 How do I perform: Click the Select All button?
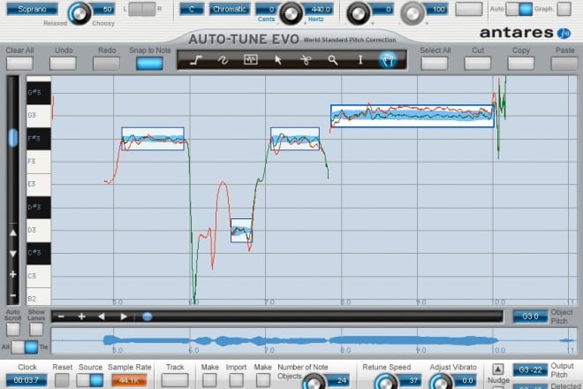(435, 64)
